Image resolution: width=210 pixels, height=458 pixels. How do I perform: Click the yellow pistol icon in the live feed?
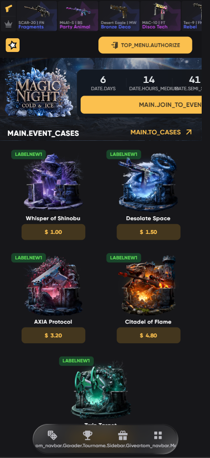[8, 8]
